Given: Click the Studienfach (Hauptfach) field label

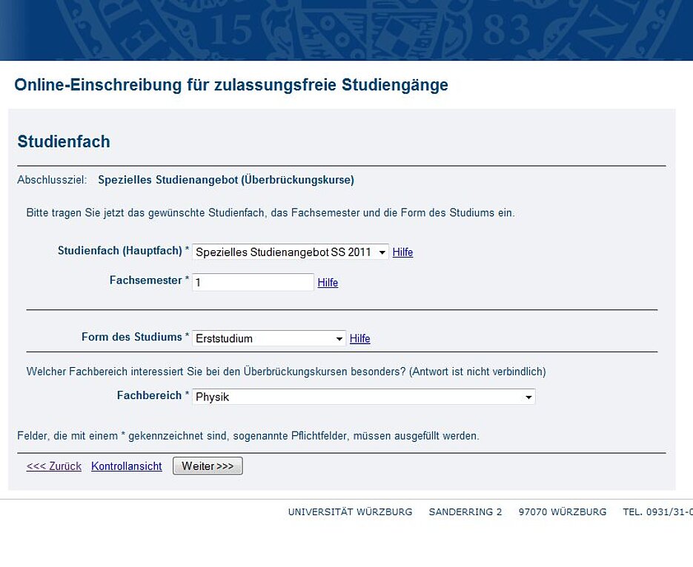Looking at the screenshot, I should tap(120, 251).
